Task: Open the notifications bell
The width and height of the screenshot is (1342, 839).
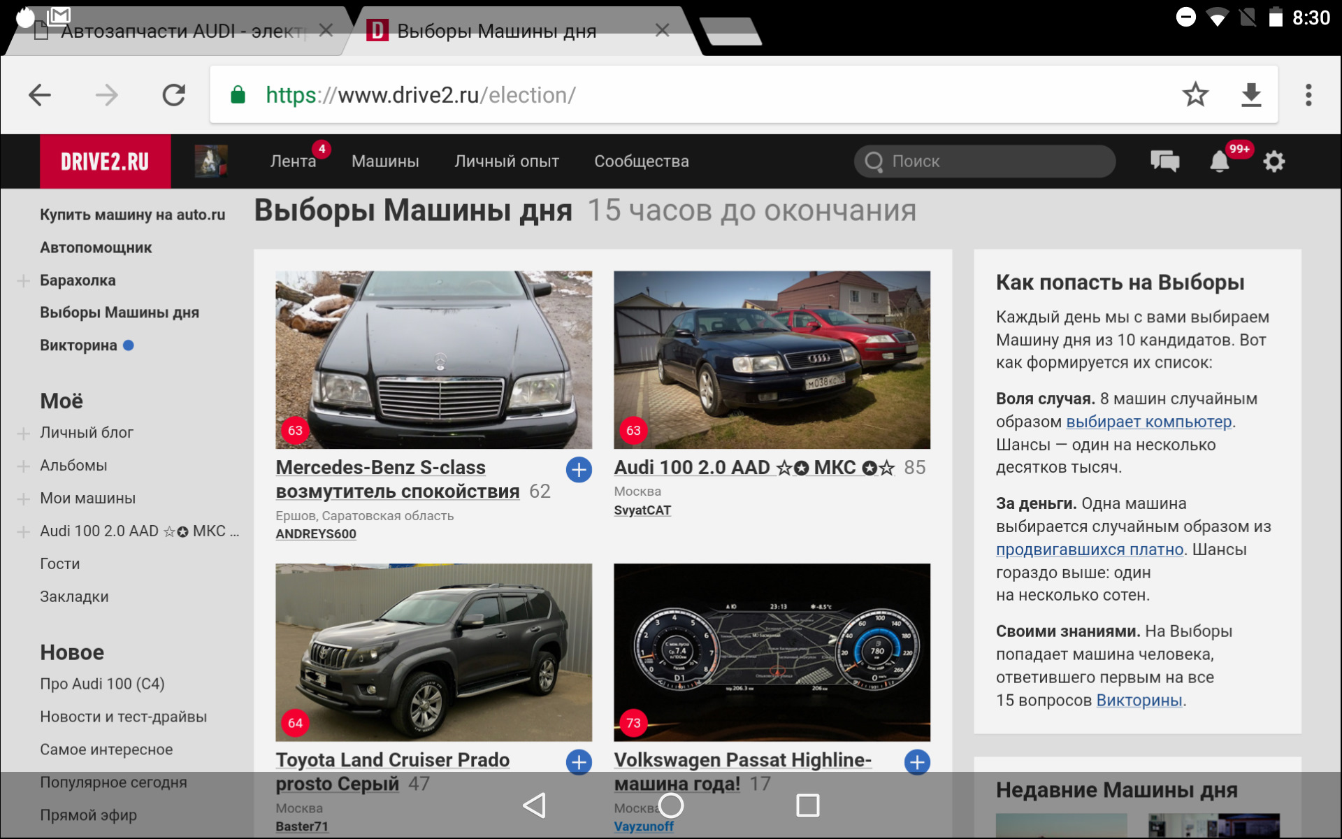Action: pyautogui.click(x=1219, y=162)
